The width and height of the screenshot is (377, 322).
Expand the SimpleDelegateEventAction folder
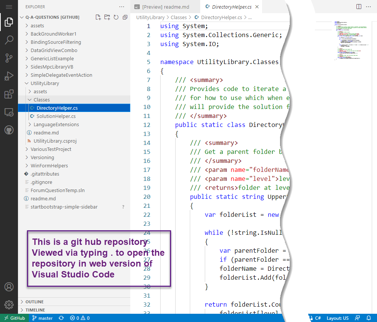pyautogui.click(x=74, y=75)
